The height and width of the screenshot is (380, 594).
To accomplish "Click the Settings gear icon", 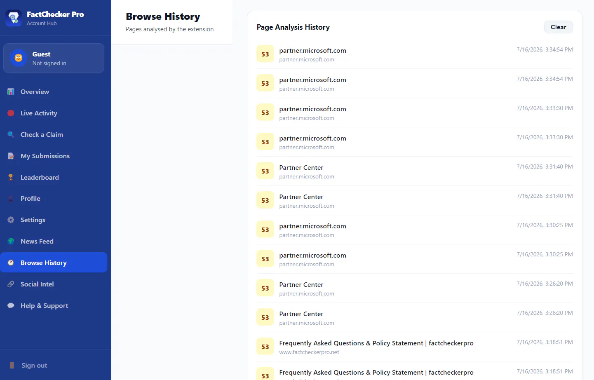I will coord(11,220).
